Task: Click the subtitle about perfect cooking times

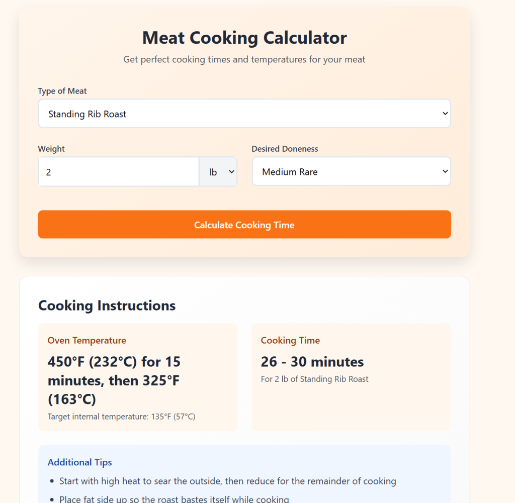Action: tap(244, 59)
